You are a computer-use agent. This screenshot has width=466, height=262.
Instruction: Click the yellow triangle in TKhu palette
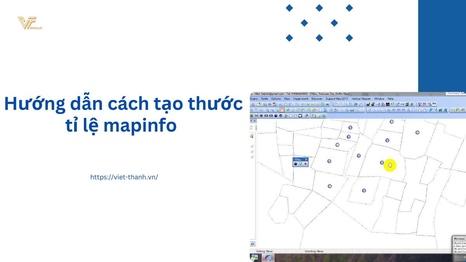300,164
